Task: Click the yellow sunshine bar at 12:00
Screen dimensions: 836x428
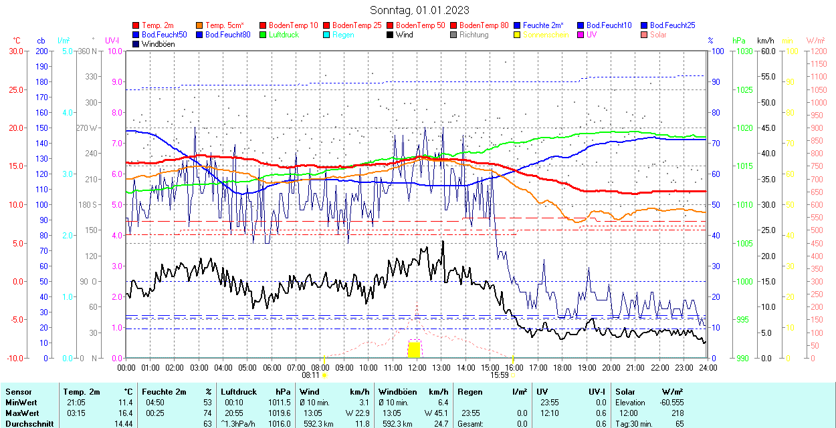Action: [414, 350]
